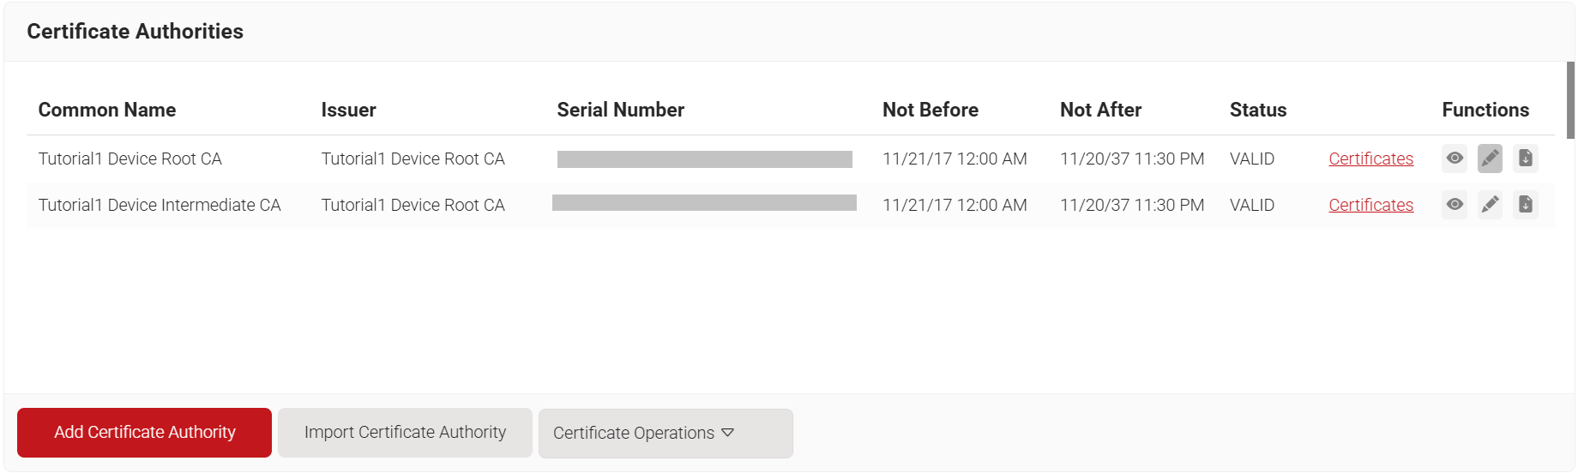The height and width of the screenshot is (473, 1578).
Task: Sort by the Not After column header
Action: tap(1100, 110)
